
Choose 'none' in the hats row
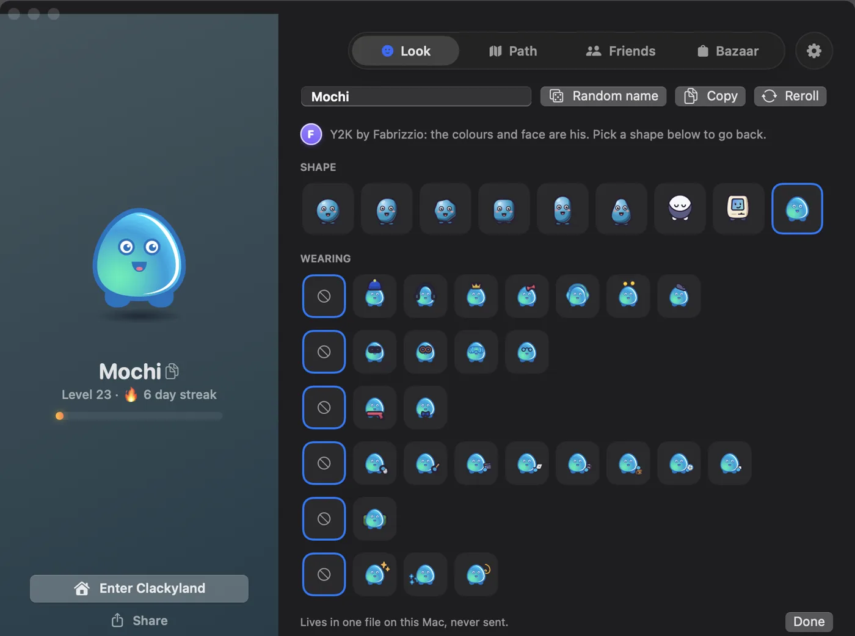(x=324, y=296)
